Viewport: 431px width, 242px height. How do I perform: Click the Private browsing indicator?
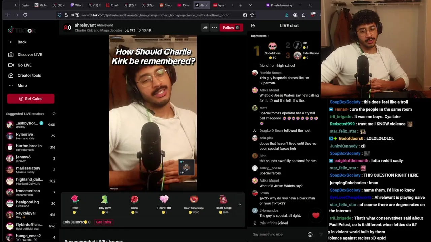point(279,5)
